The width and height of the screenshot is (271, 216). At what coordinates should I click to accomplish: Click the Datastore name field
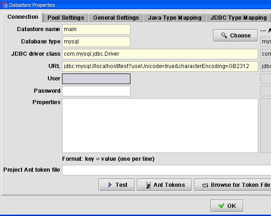pyautogui.click(x=96, y=29)
